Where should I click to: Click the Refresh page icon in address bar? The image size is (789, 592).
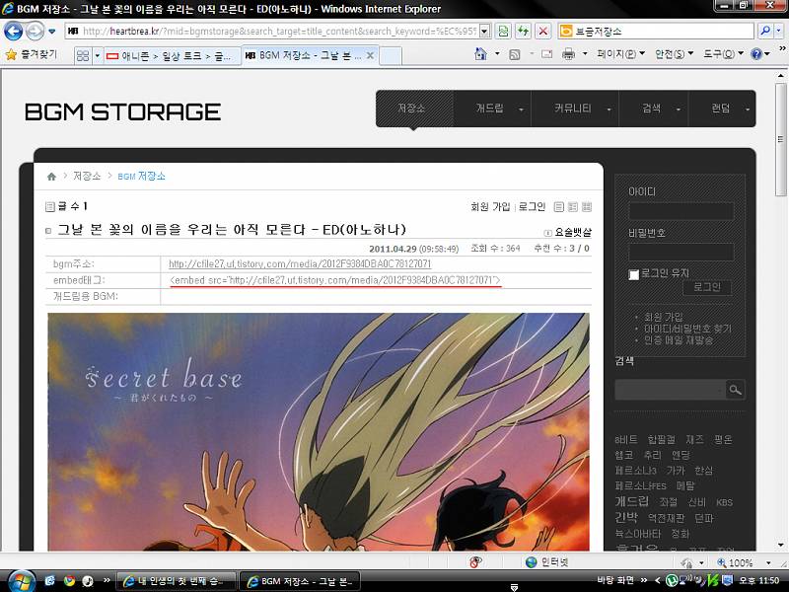click(523, 31)
